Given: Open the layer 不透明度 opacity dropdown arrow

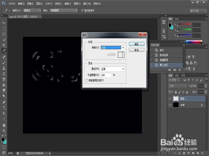Looking at the screenshot, I should point(206,86).
